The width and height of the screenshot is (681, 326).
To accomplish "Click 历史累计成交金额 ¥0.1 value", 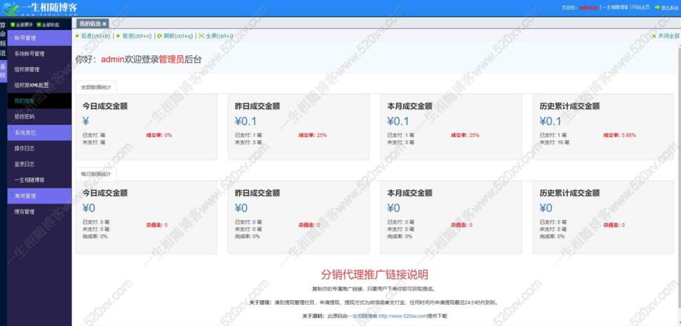I will tap(551, 121).
